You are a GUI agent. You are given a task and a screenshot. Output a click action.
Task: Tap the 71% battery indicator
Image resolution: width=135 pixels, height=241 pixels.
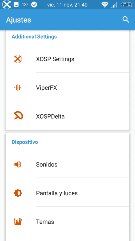126,5
